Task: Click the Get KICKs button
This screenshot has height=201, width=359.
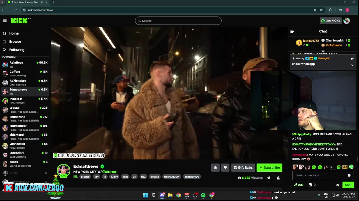Action: pyautogui.click(x=331, y=21)
